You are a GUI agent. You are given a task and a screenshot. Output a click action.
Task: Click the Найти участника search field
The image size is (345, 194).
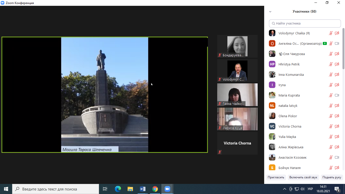click(x=305, y=23)
